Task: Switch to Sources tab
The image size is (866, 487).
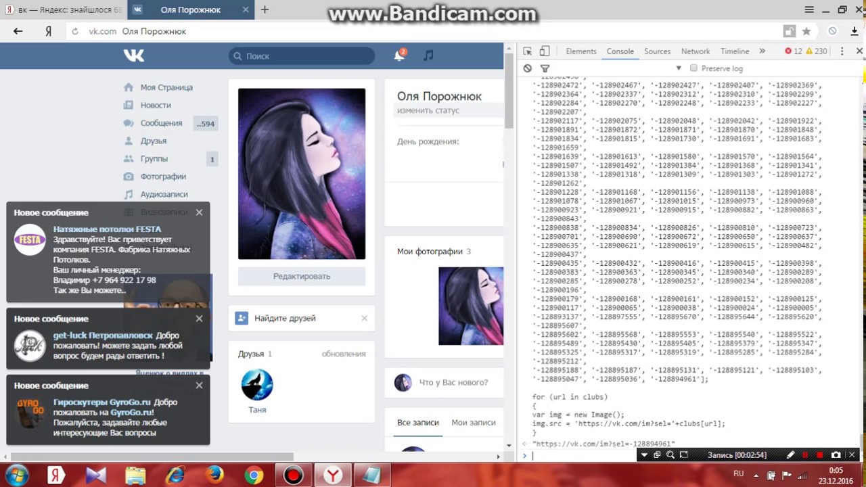Action: (x=657, y=51)
